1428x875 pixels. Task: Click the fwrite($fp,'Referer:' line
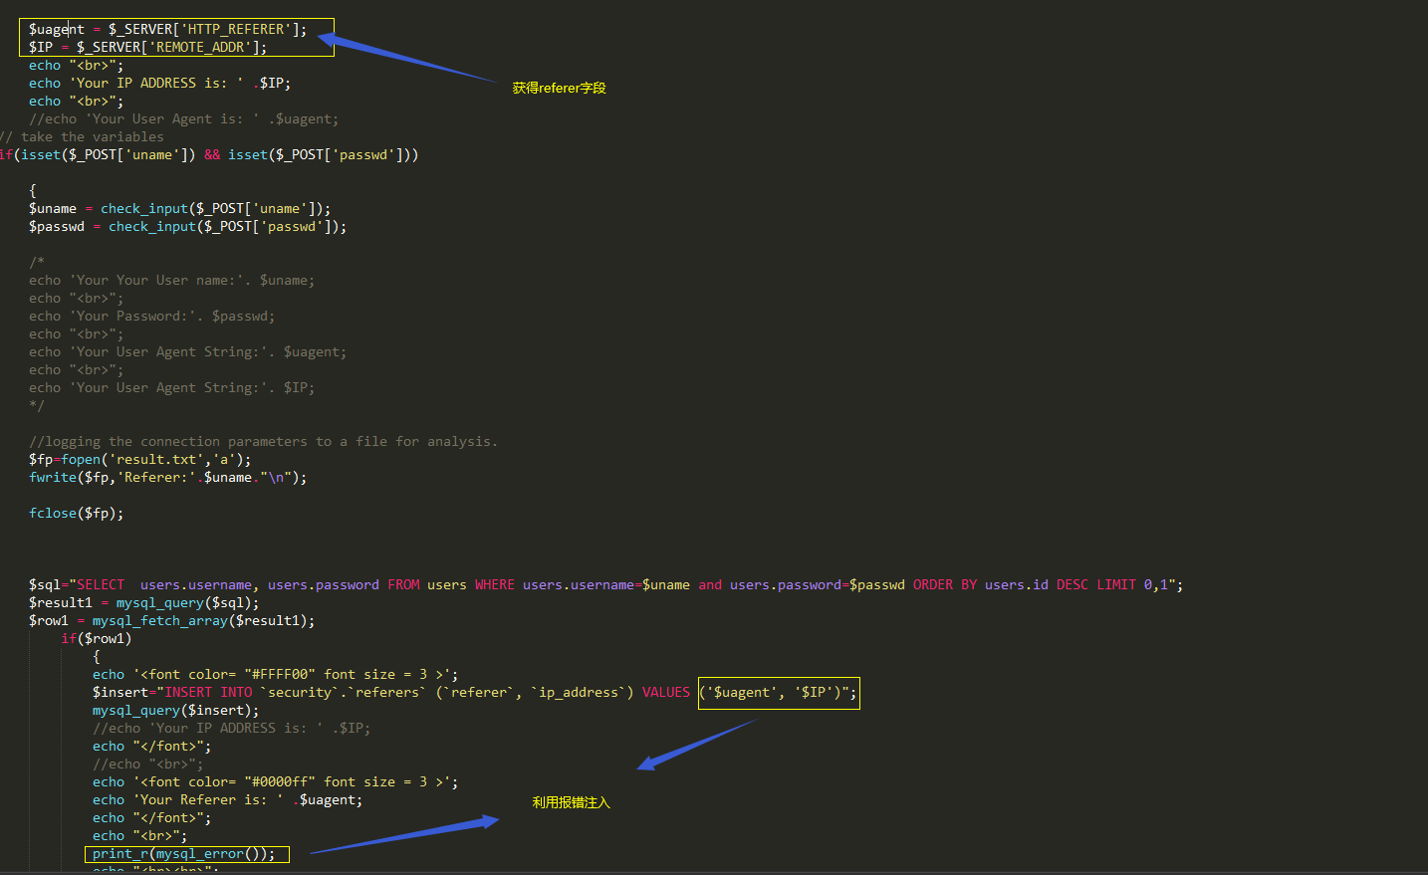tap(167, 477)
